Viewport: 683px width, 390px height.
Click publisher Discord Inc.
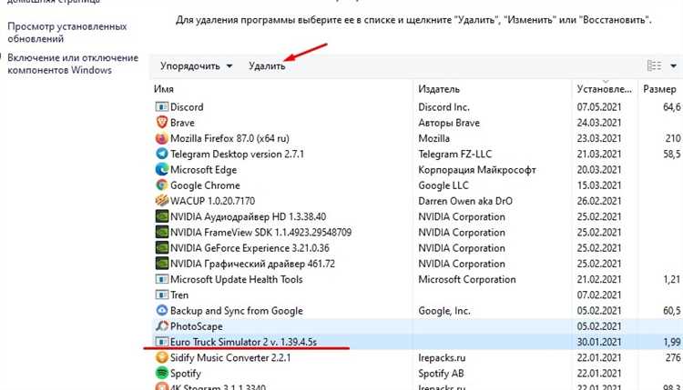(443, 107)
